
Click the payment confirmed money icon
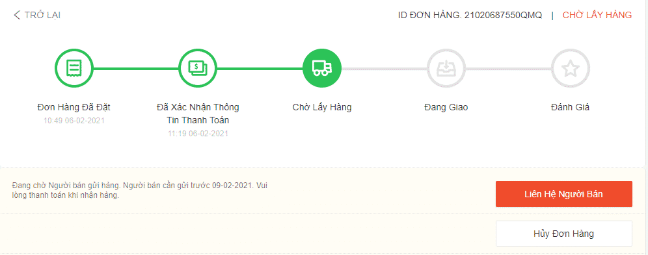pyautogui.click(x=198, y=68)
